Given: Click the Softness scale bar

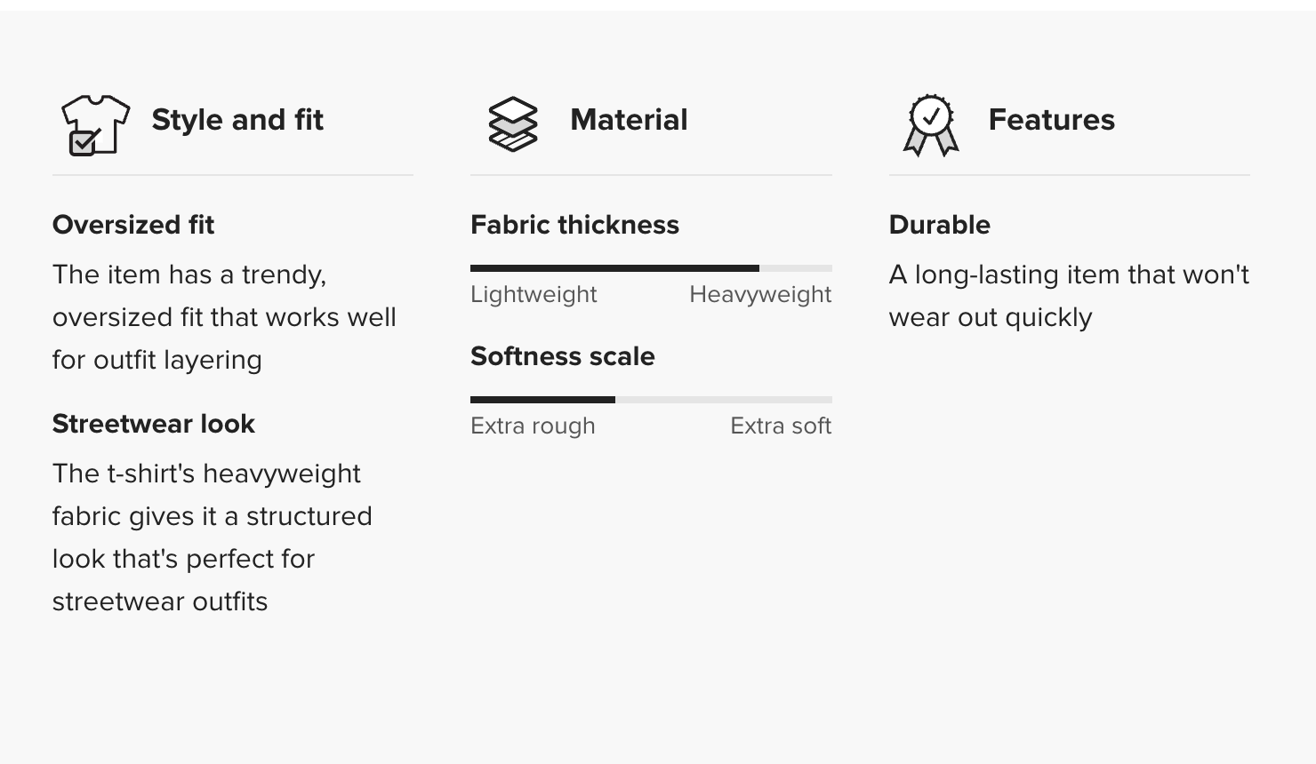Looking at the screenshot, I should (x=651, y=400).
